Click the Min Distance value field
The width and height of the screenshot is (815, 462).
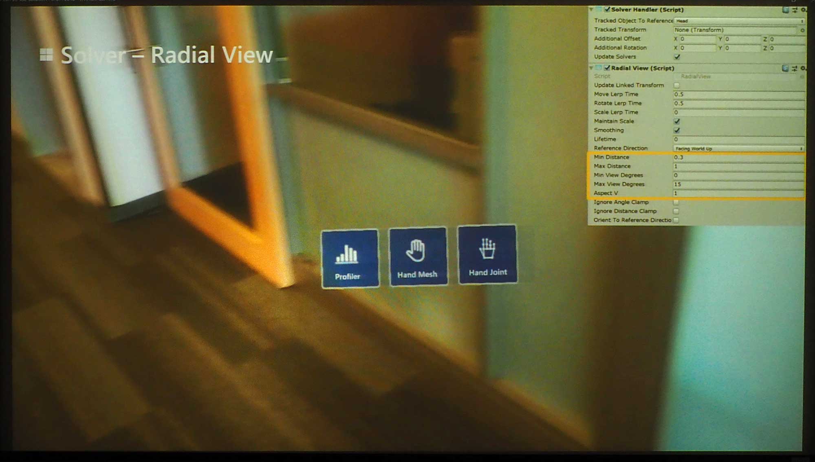(x=738, y=157)
